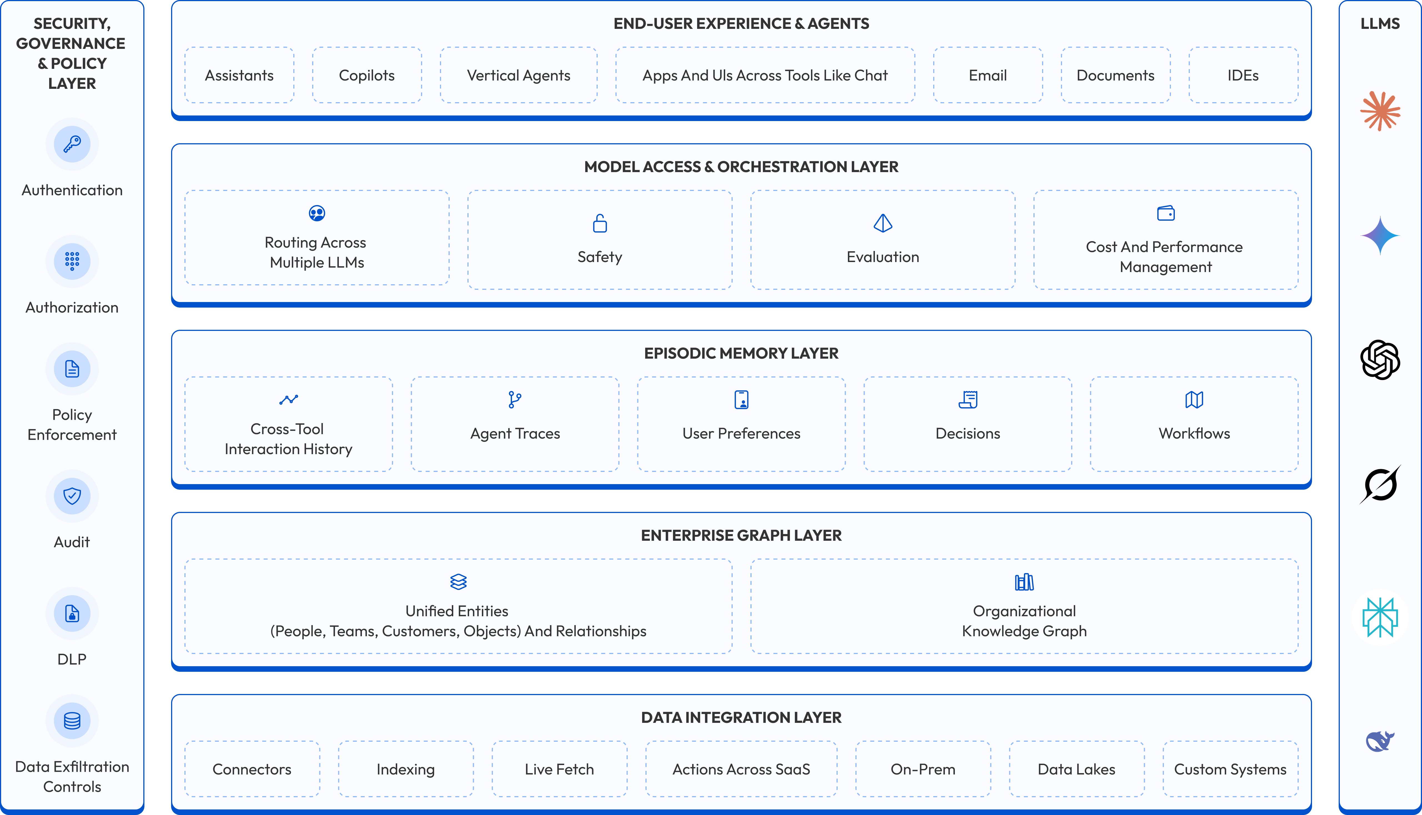Image resolution: width=1422 pixels, height=815 pixels.
Task: Select the Assistants box
Action: click(x=239, y=75)
